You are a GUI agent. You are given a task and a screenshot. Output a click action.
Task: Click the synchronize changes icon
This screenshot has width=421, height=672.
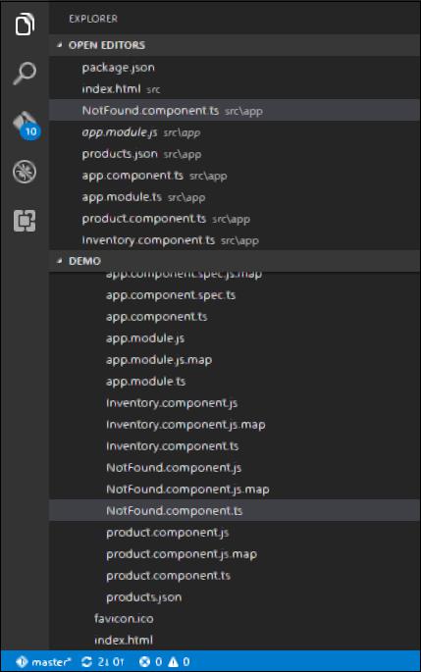click(x=86, y=662)
